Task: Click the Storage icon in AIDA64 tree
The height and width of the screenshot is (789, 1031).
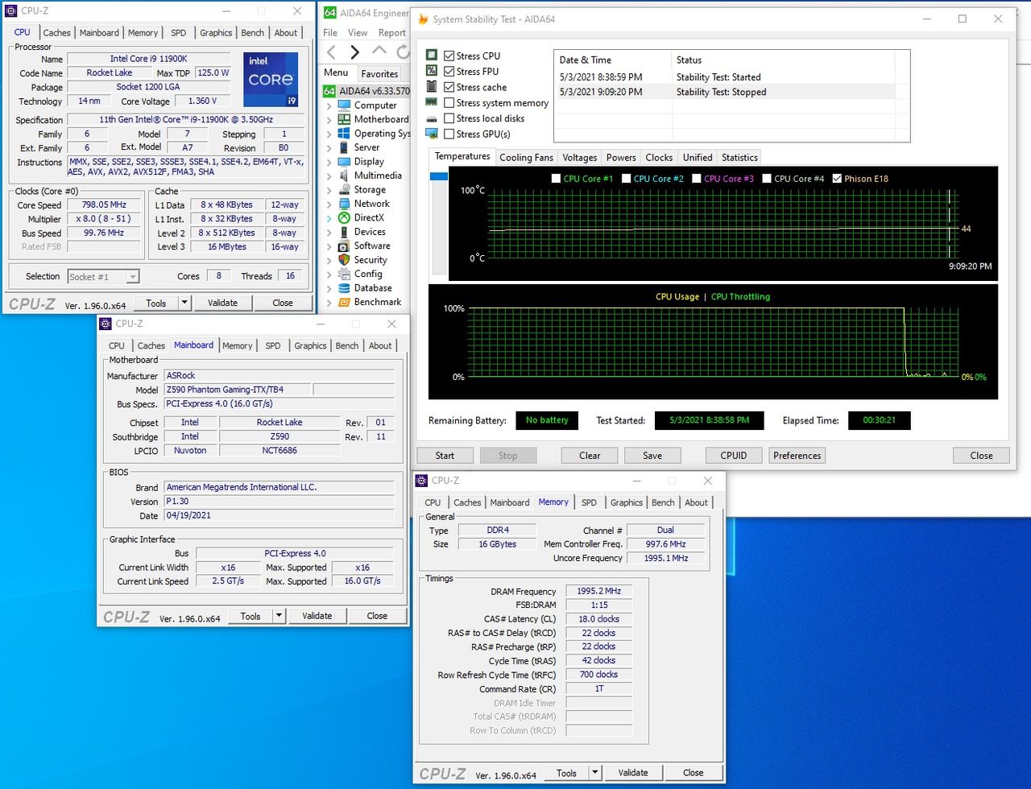Action: 344,190
